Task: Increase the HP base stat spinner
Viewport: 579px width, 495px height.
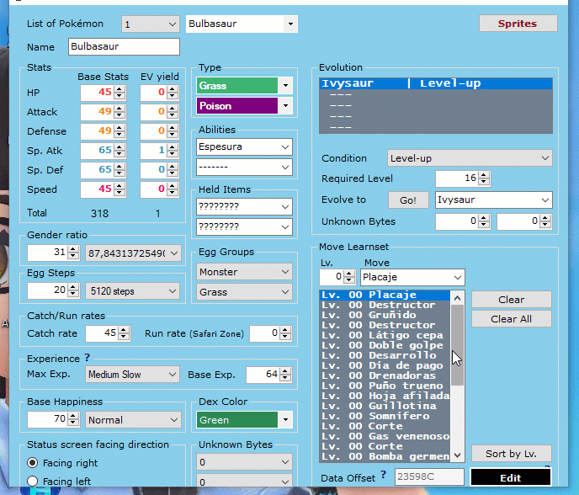Action: pos(120,88)
